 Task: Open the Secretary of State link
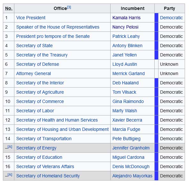pos(35,46)
